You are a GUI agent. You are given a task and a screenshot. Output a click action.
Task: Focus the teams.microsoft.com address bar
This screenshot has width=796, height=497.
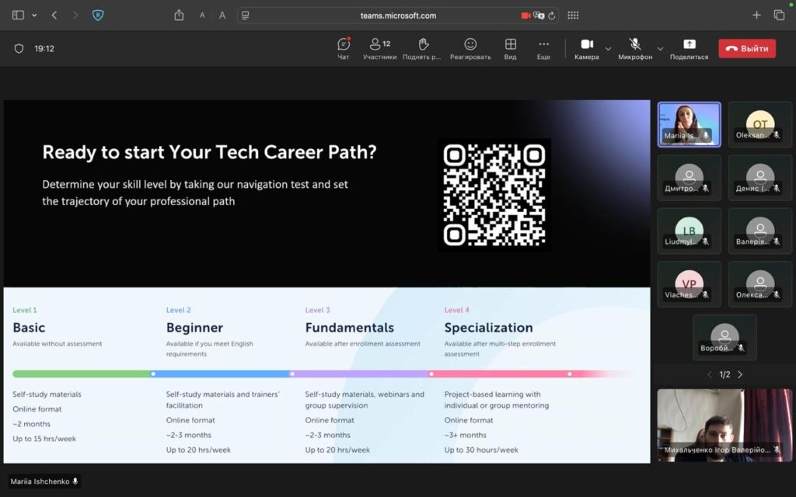(x=398, y=16)
